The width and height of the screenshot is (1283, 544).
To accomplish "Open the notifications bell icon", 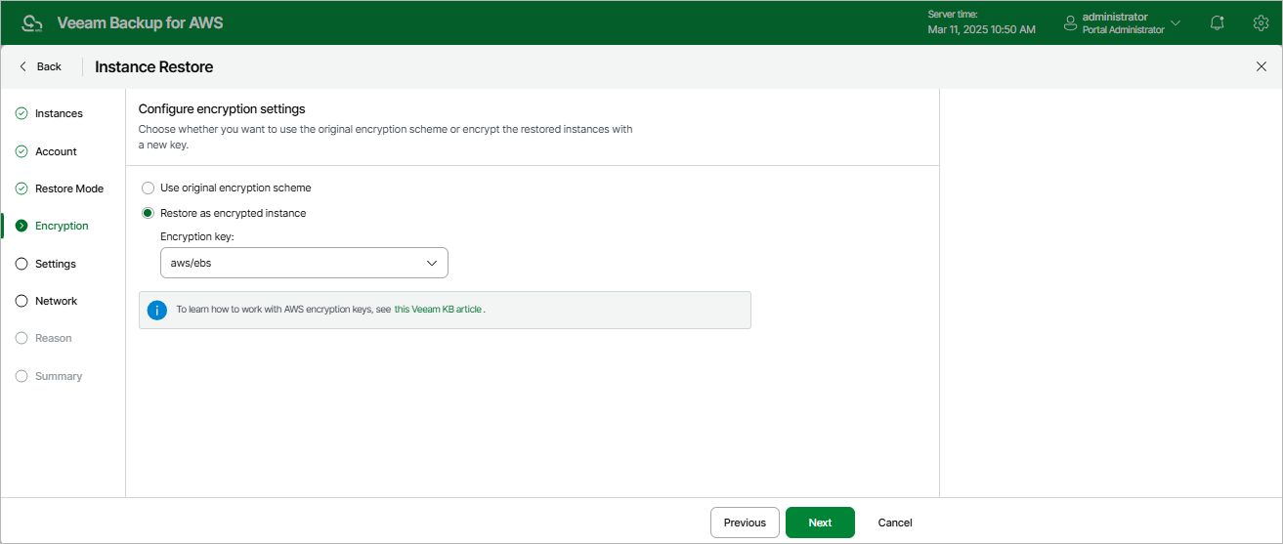I will (1217, 22).
